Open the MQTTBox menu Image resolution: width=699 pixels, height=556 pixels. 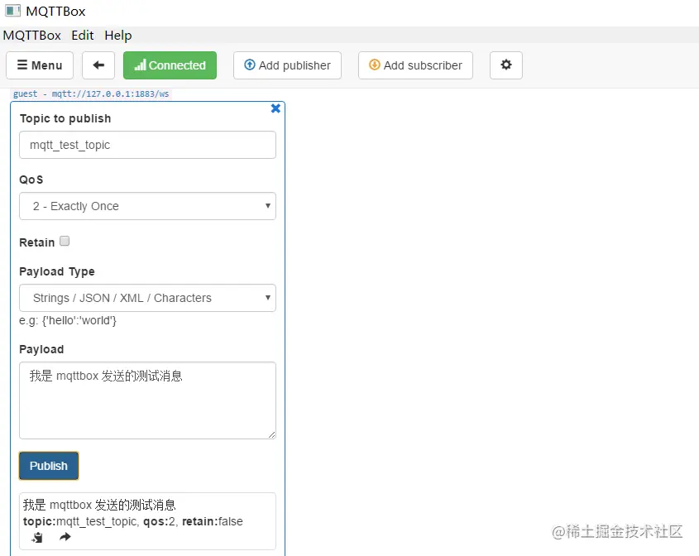pyautogui.click(x=31, y=36)
